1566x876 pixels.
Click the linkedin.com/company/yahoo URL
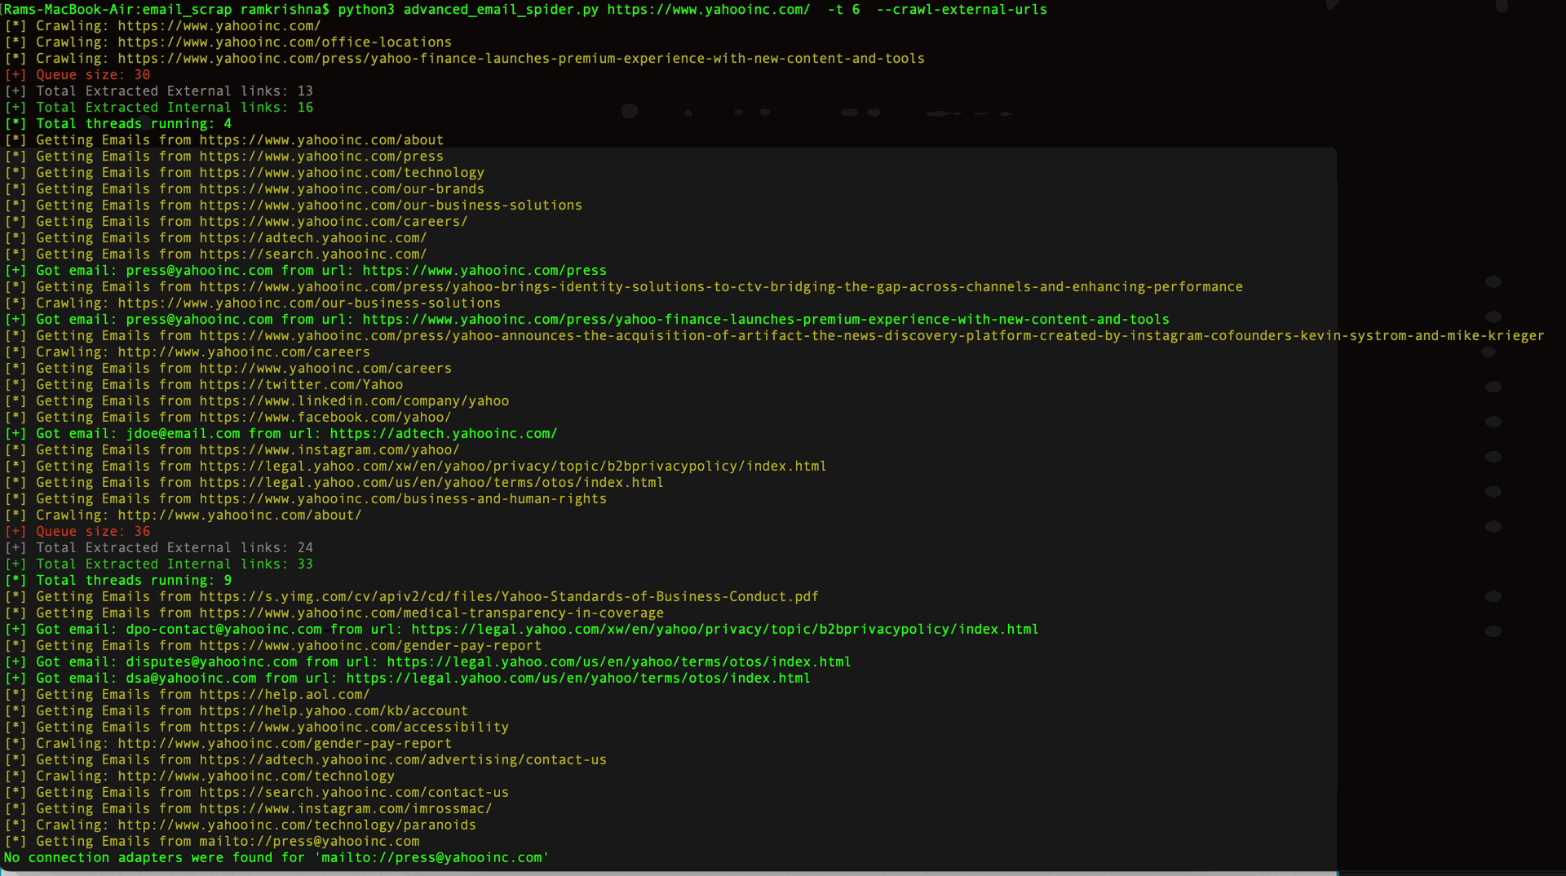coord(354,401)
